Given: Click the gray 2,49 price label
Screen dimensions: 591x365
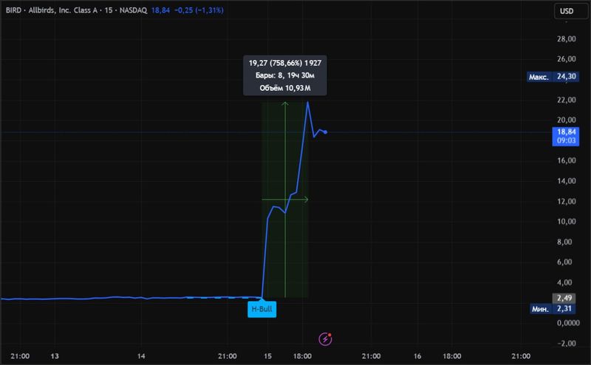Looking at the screenshot, I should (x=566, y=297).
